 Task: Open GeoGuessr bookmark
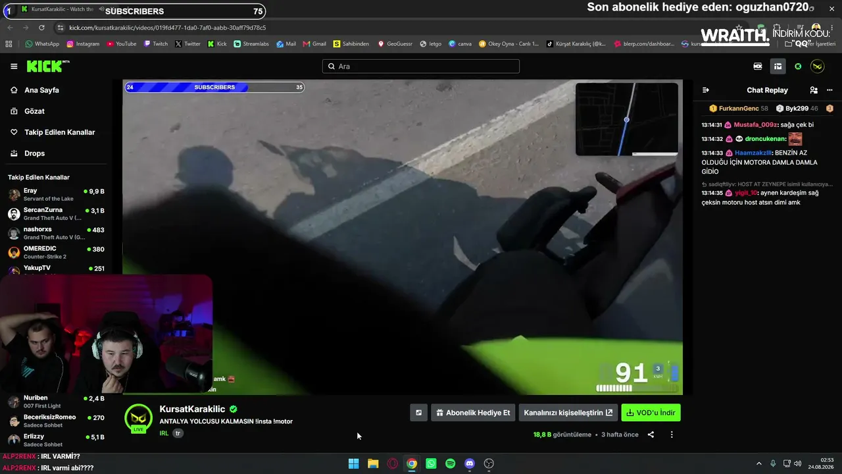point(395,44)
